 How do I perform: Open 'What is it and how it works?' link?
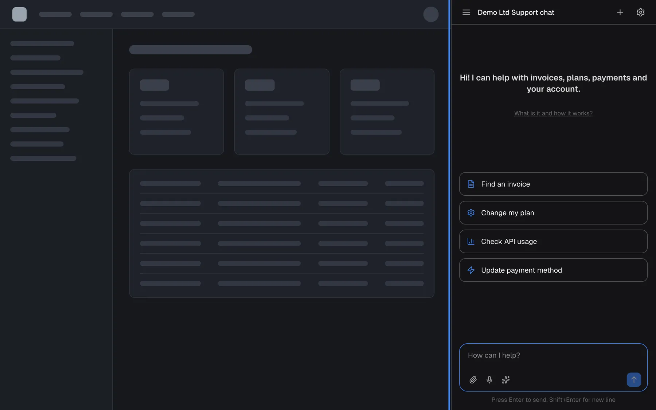click(x=553, y=113)
